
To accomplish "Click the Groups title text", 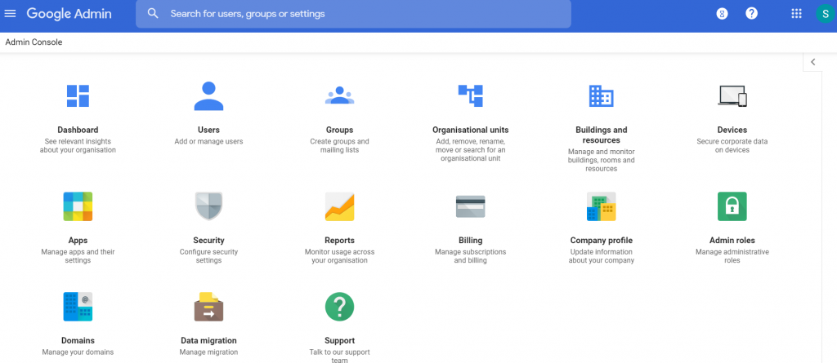I will click(x=339, y=130).
